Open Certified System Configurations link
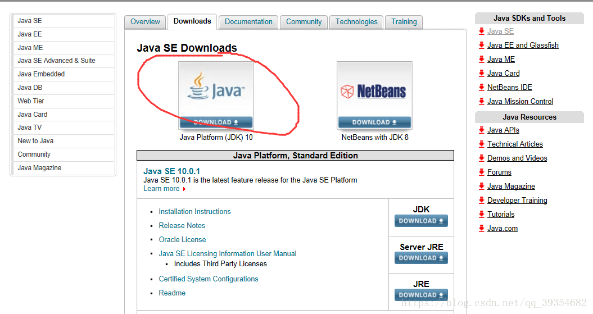Image resolution: width=593 pixels, height=314 pixels. pyautogui.click(x=209, y=279)
